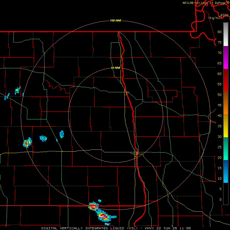Click scale value 65
Image resolution: width=230 pixels, height=230 pixels.
220,63
